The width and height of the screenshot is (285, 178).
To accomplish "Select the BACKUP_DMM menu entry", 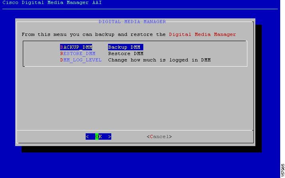I will click(76, 47).
